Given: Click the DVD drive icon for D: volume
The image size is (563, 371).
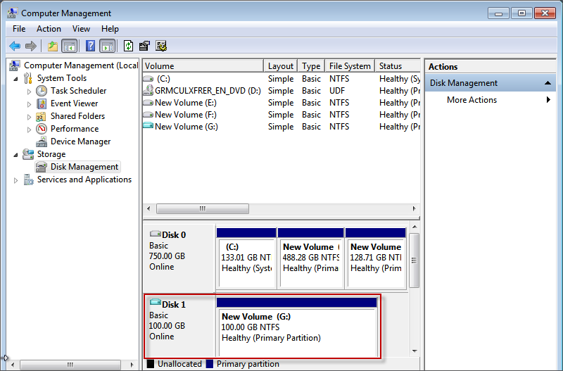Looking at the screenshot, I should coord(148,90).
